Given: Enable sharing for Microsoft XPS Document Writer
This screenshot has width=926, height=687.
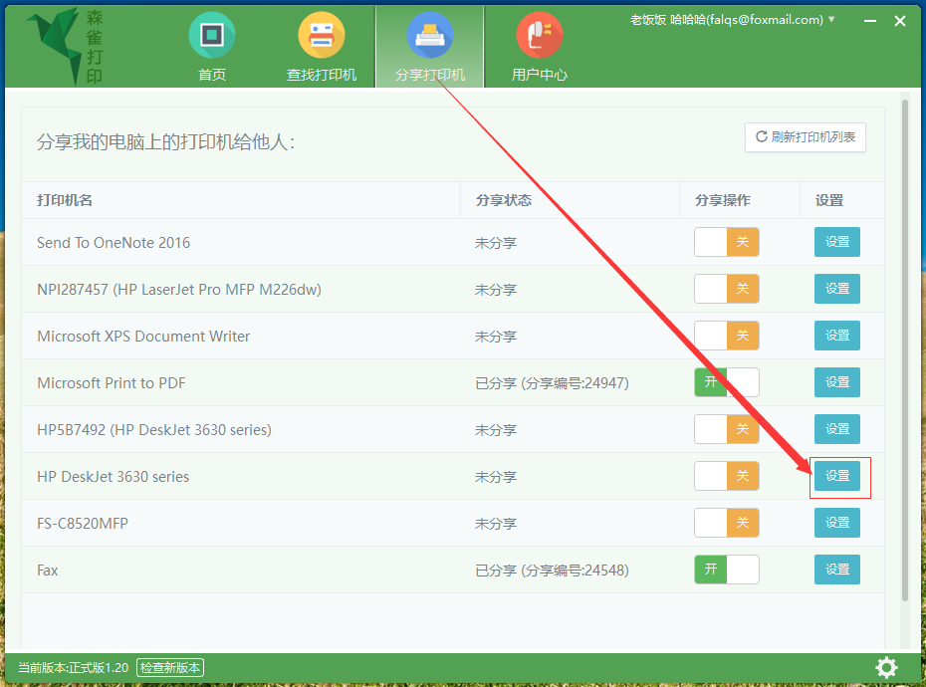Looking at the screenshot, I should (727, 336).
